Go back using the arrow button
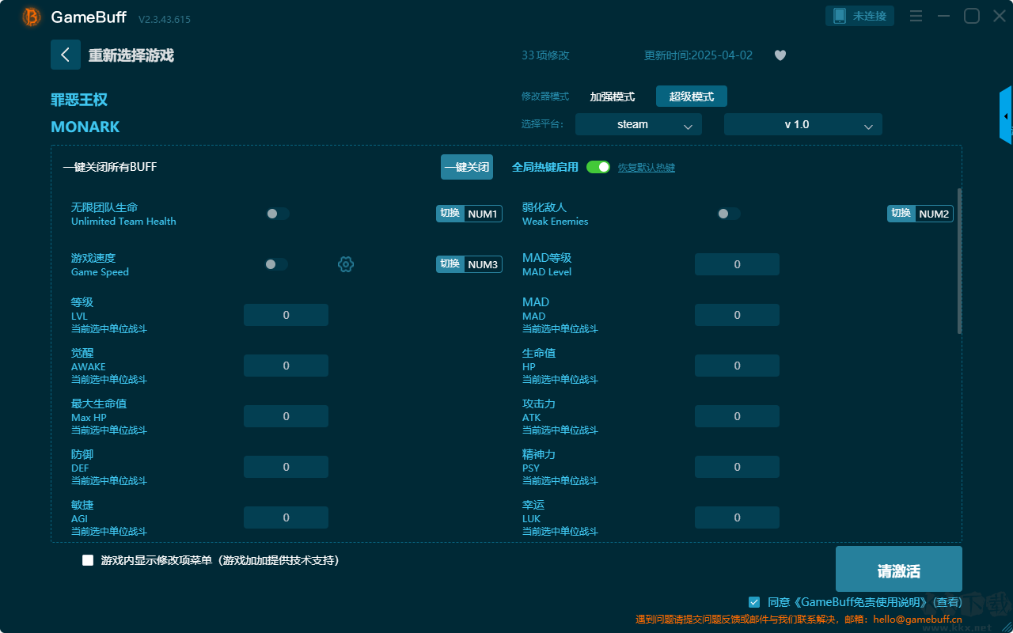1013x633 pixels. [66, 55]
